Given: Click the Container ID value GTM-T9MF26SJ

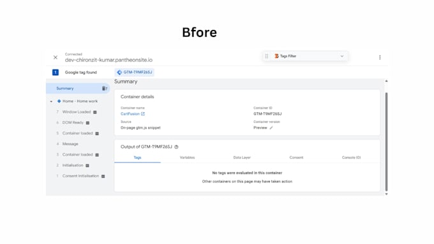Looking at the screenshot, I should coord(267,114).
